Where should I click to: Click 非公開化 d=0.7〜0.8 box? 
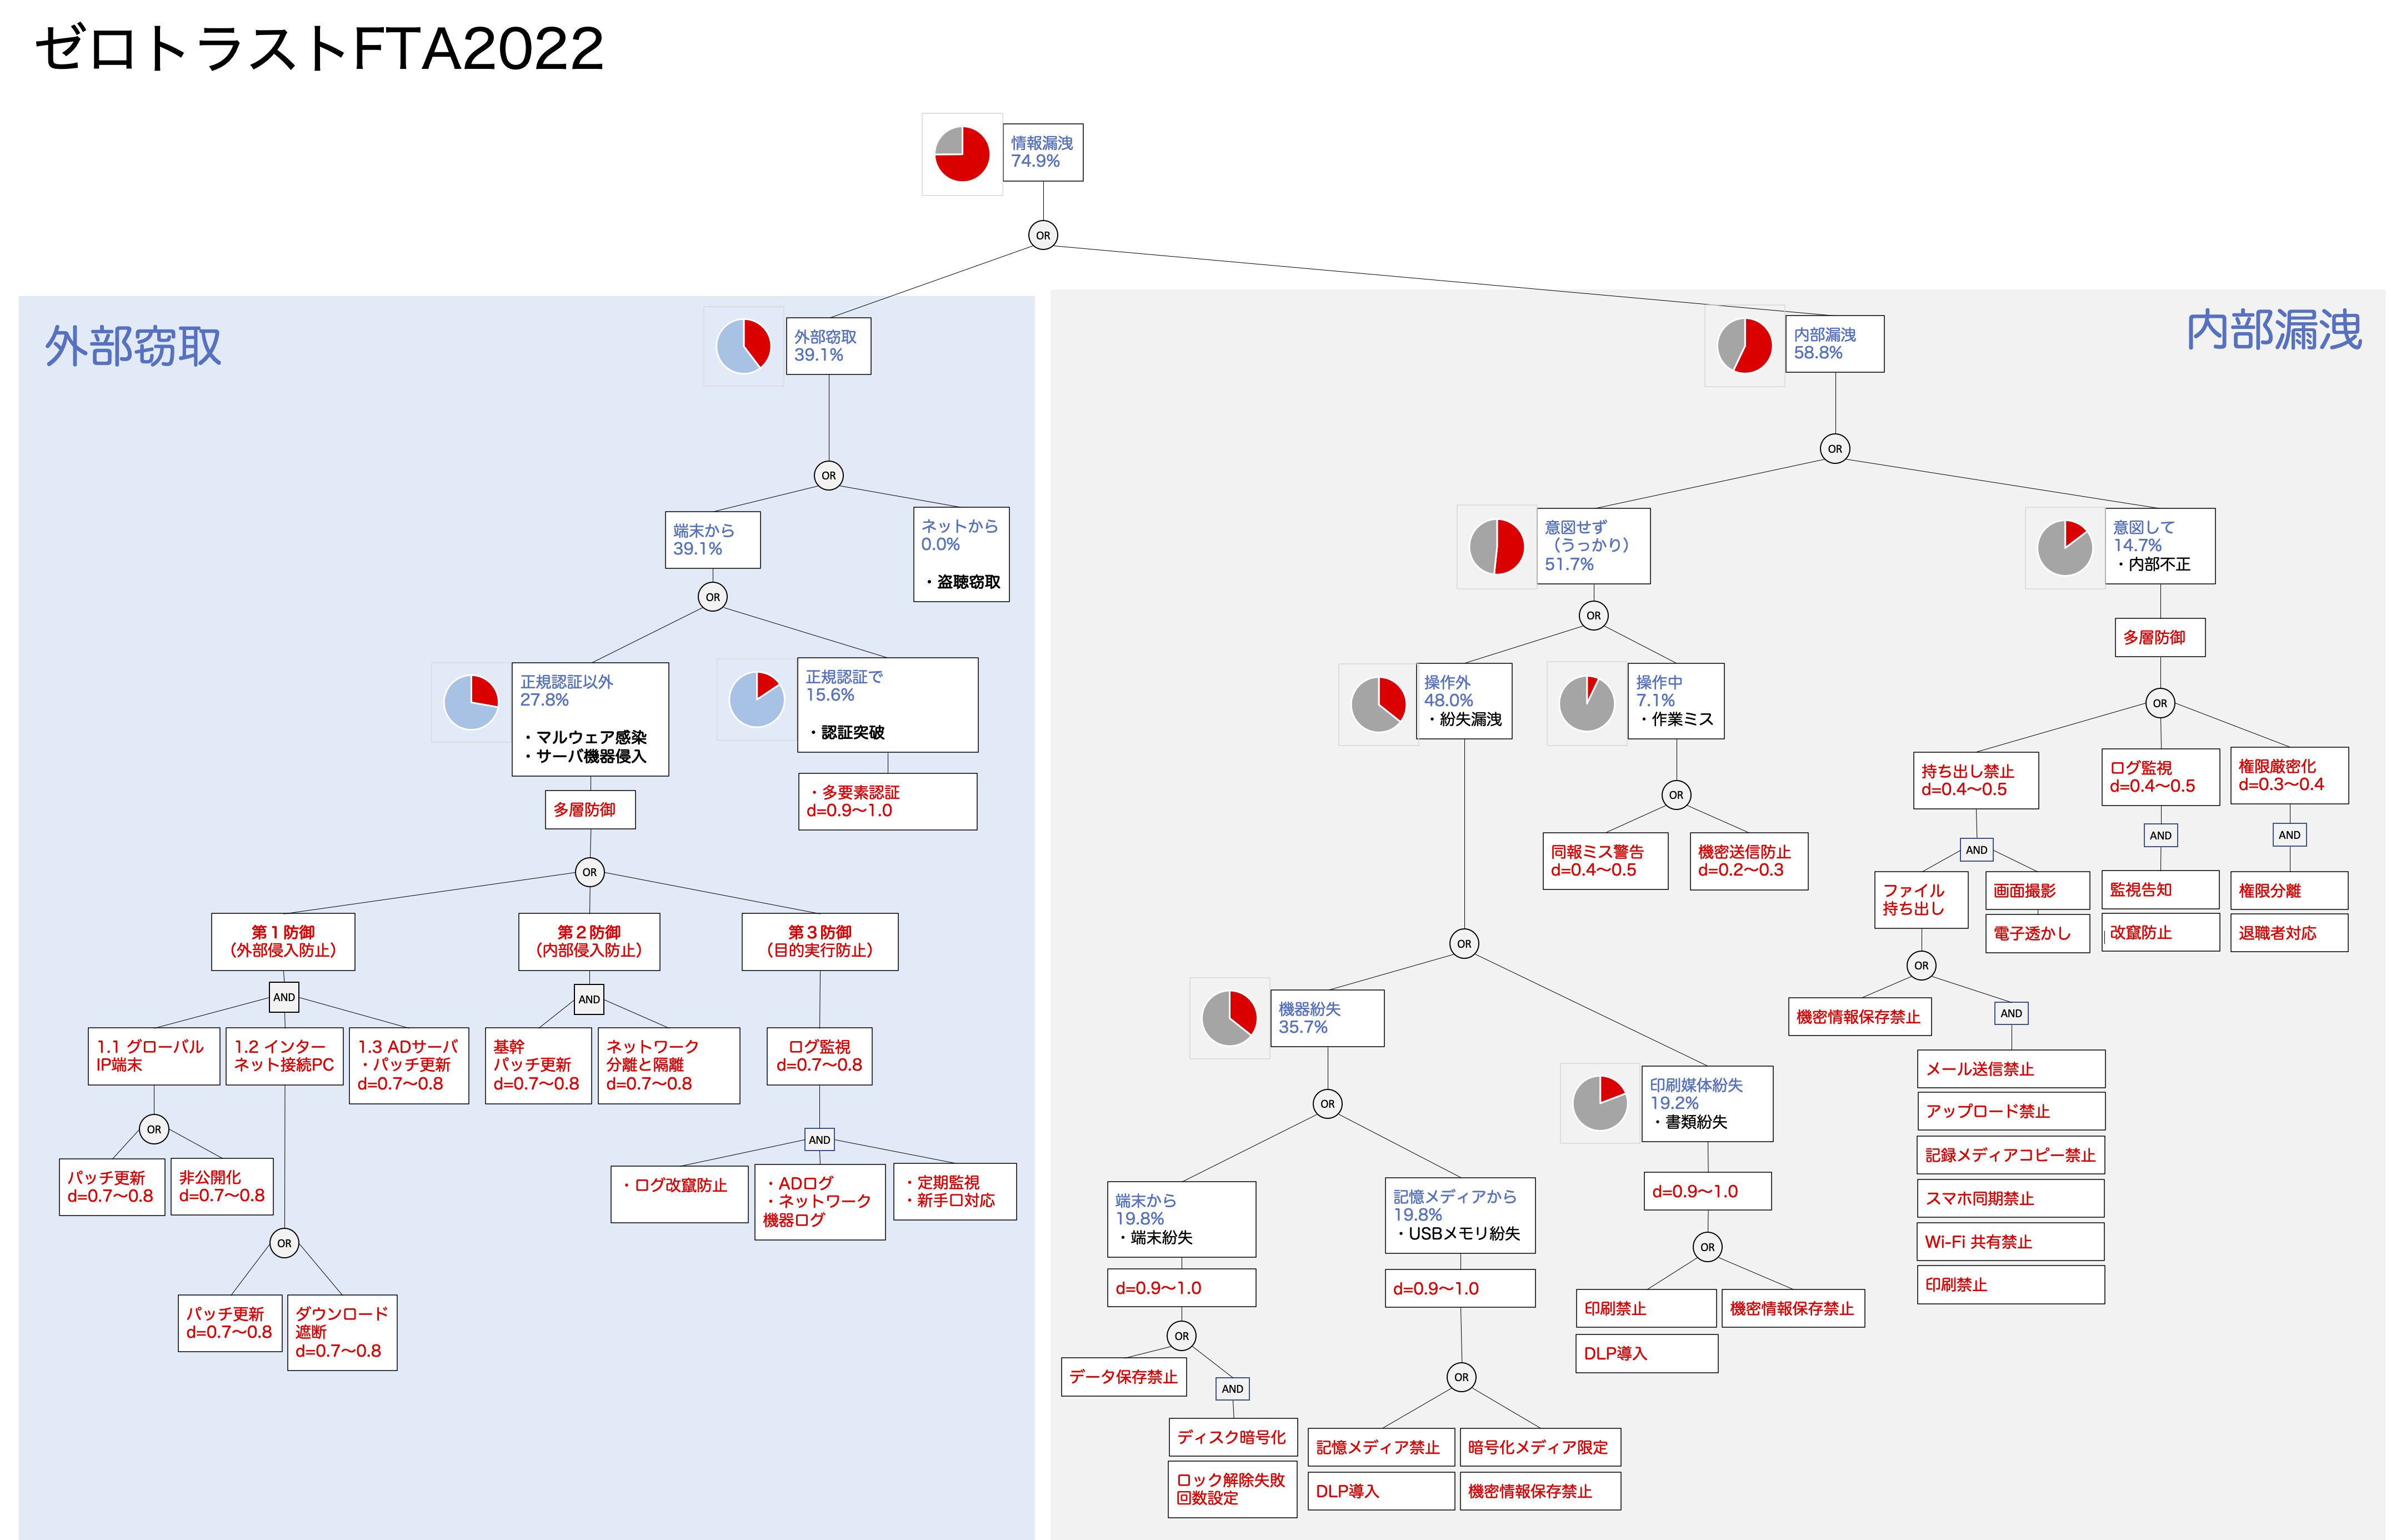(222, 1187)
